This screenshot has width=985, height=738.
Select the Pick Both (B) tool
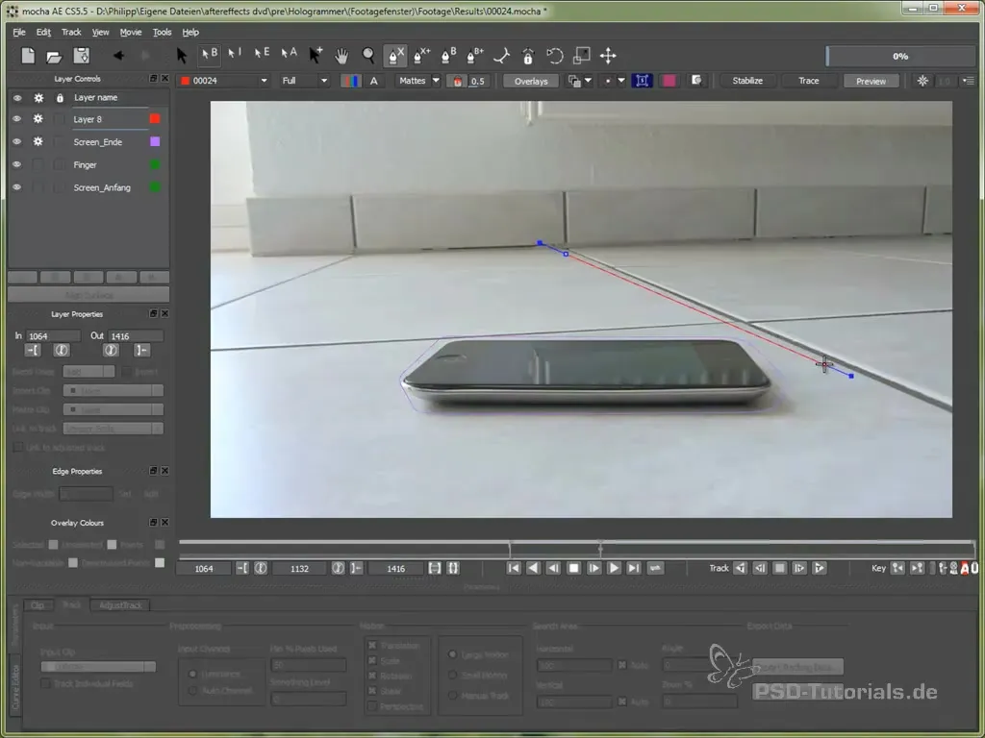point(209,55)
